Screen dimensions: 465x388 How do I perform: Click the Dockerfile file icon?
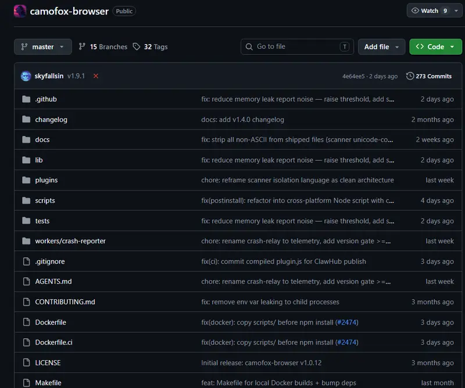26,322
